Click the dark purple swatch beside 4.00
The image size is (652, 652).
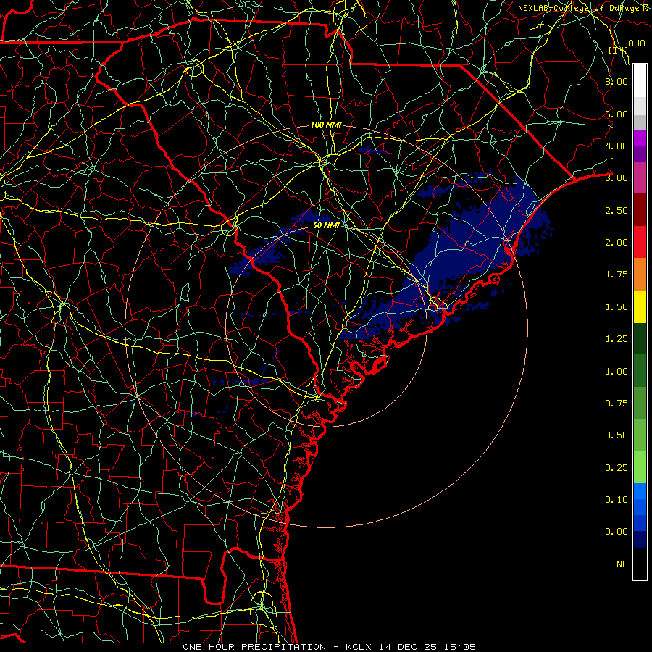[x=640, y=154]
